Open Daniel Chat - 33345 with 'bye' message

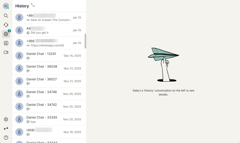(49, 119)
